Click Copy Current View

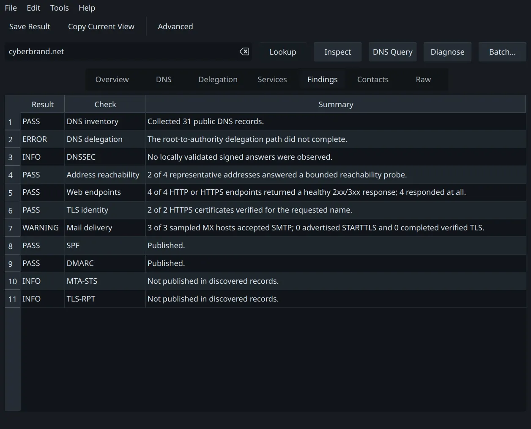(x=101, y=27)
